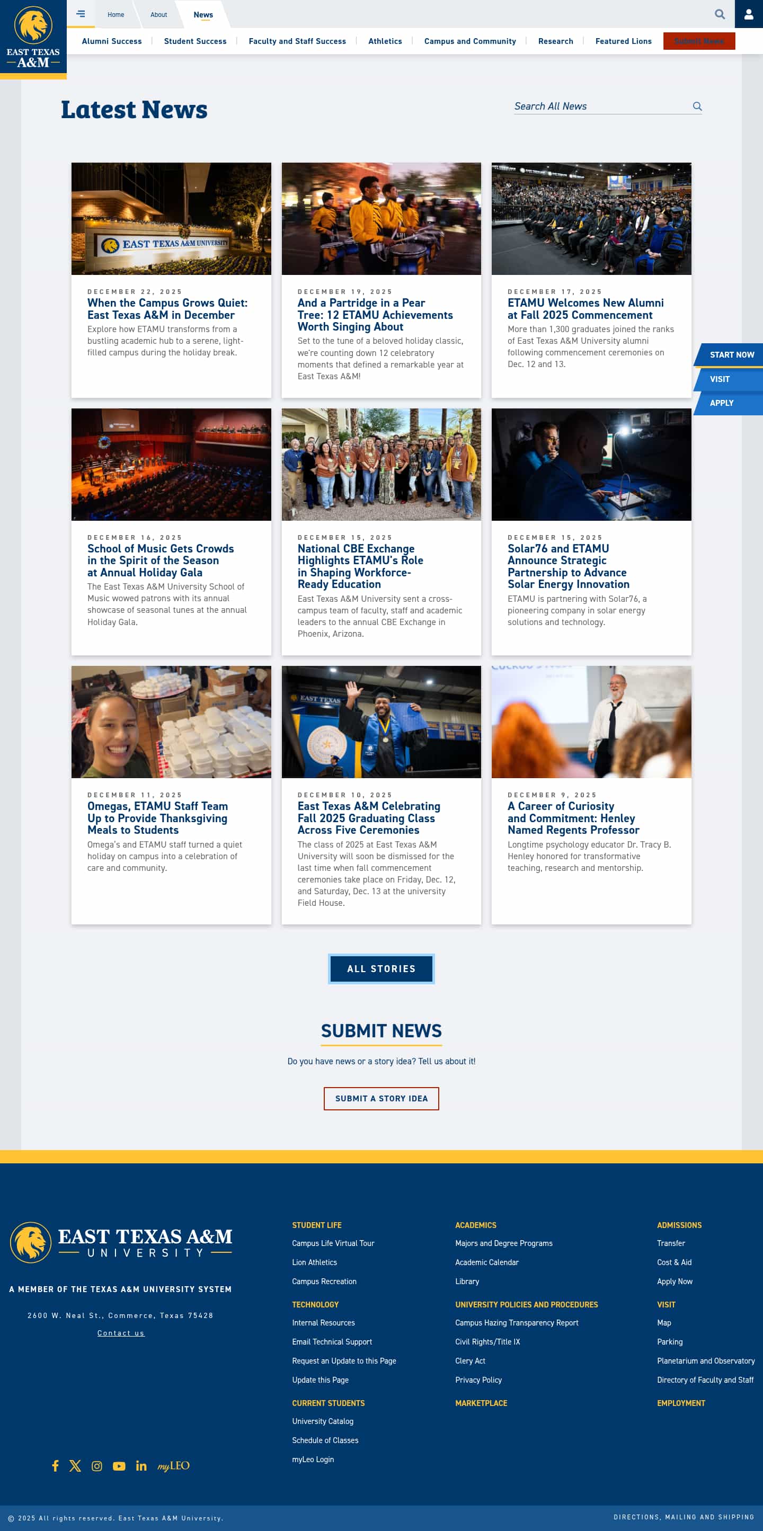Open drumline photo thumbnail
The image size is (763, 1531).
(x=381, y=219)
